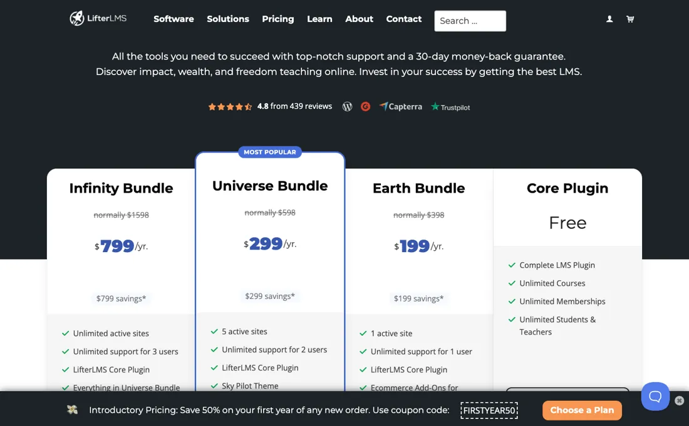Click "Sky Pilot Theme" feature
Image resolution: width=689 pixels, height=426 pixels.
[250, 386]
